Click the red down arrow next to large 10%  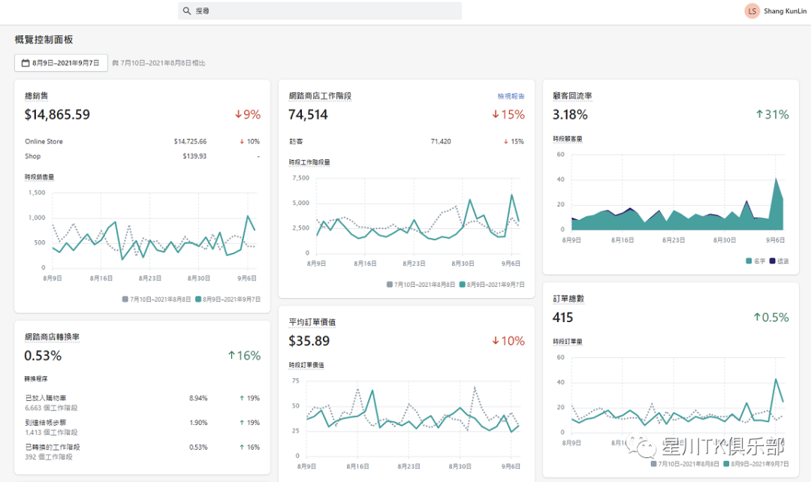496,340
